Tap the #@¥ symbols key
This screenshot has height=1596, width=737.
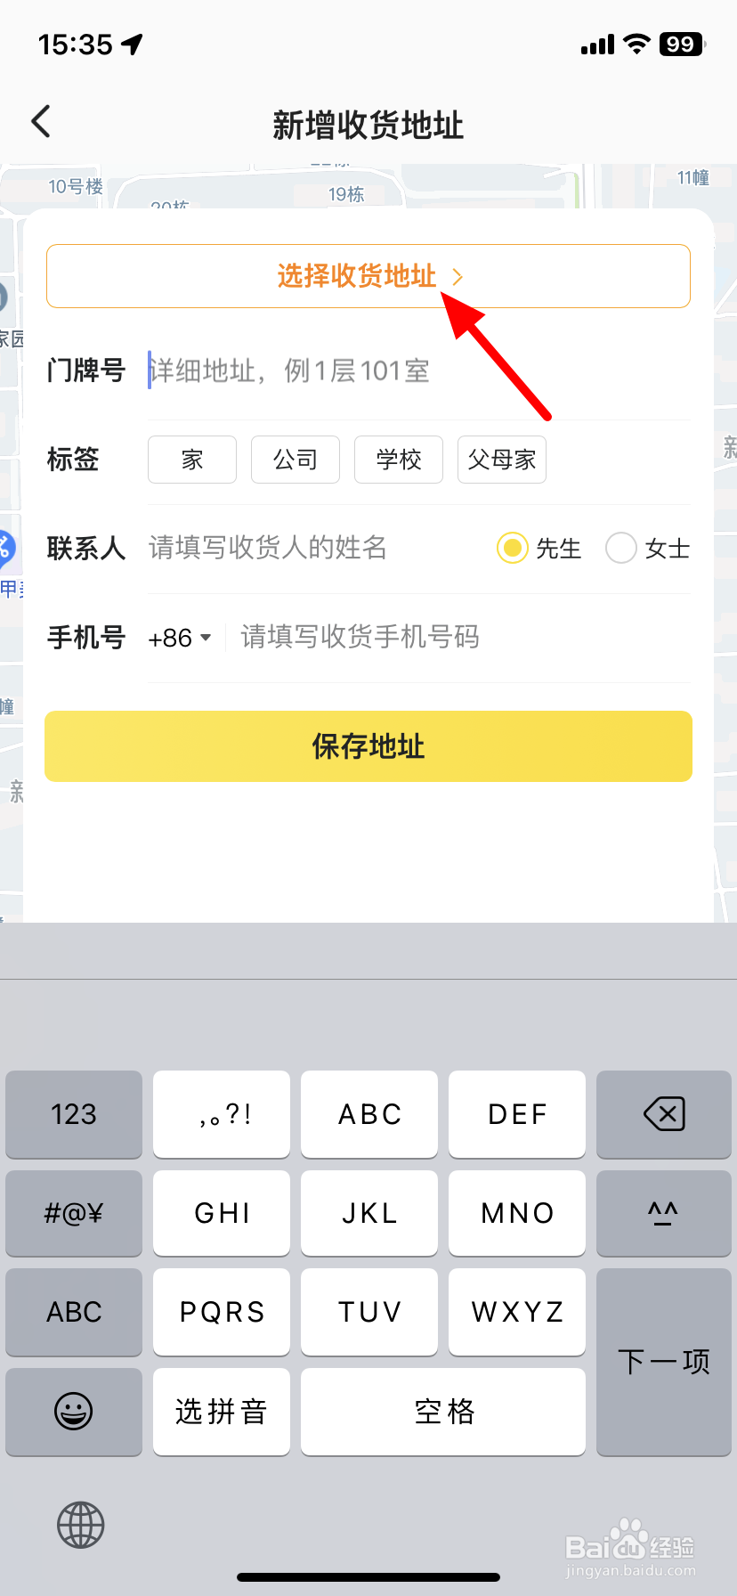74,1213
